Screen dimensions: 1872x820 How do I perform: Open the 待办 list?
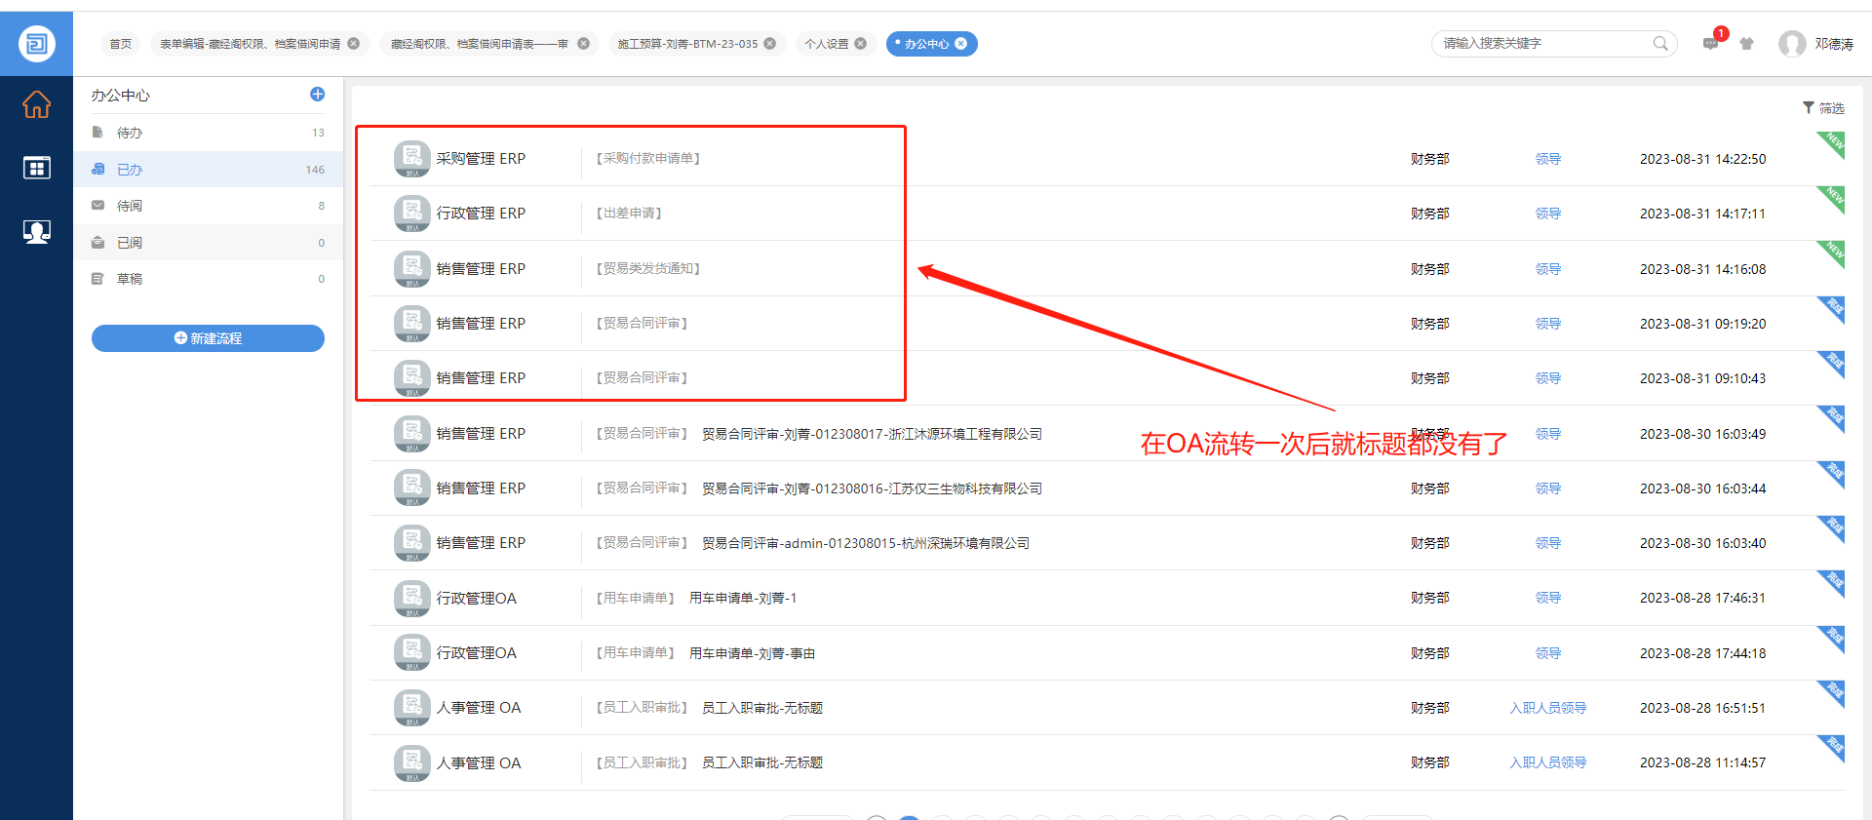(x=209, y=133)
